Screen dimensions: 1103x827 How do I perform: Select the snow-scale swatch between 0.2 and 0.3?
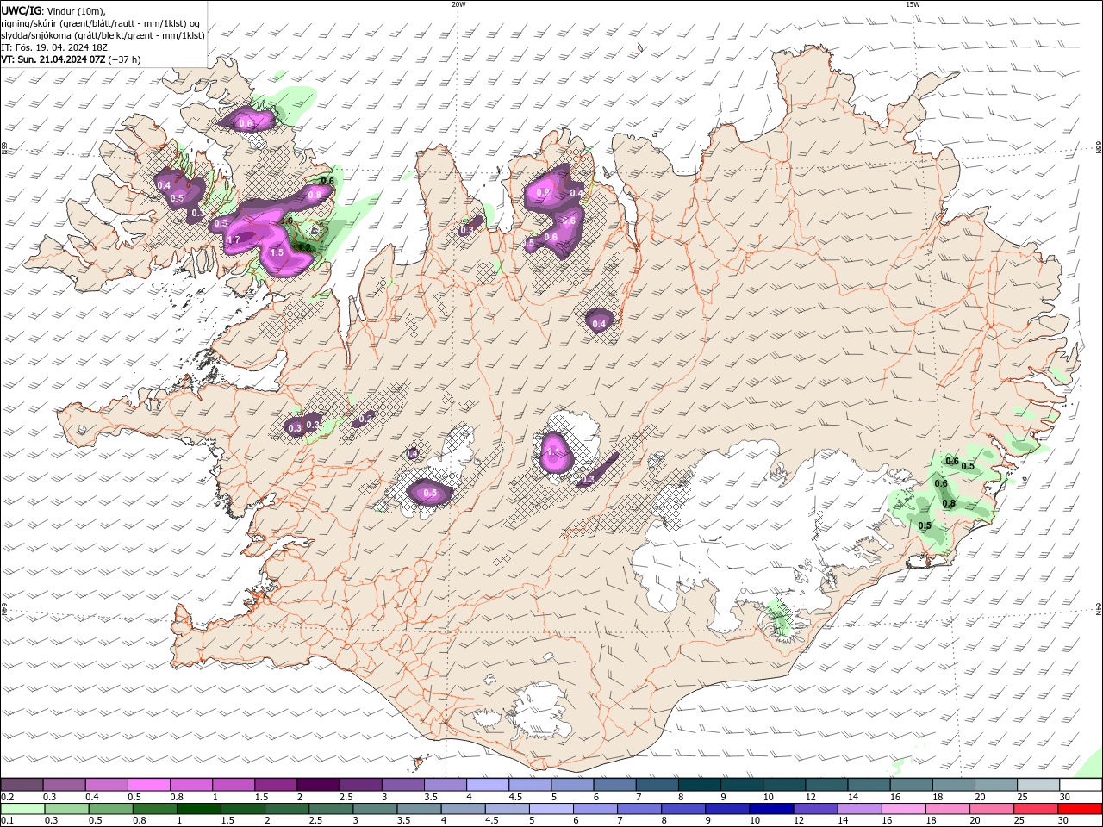tap(22, 785)
